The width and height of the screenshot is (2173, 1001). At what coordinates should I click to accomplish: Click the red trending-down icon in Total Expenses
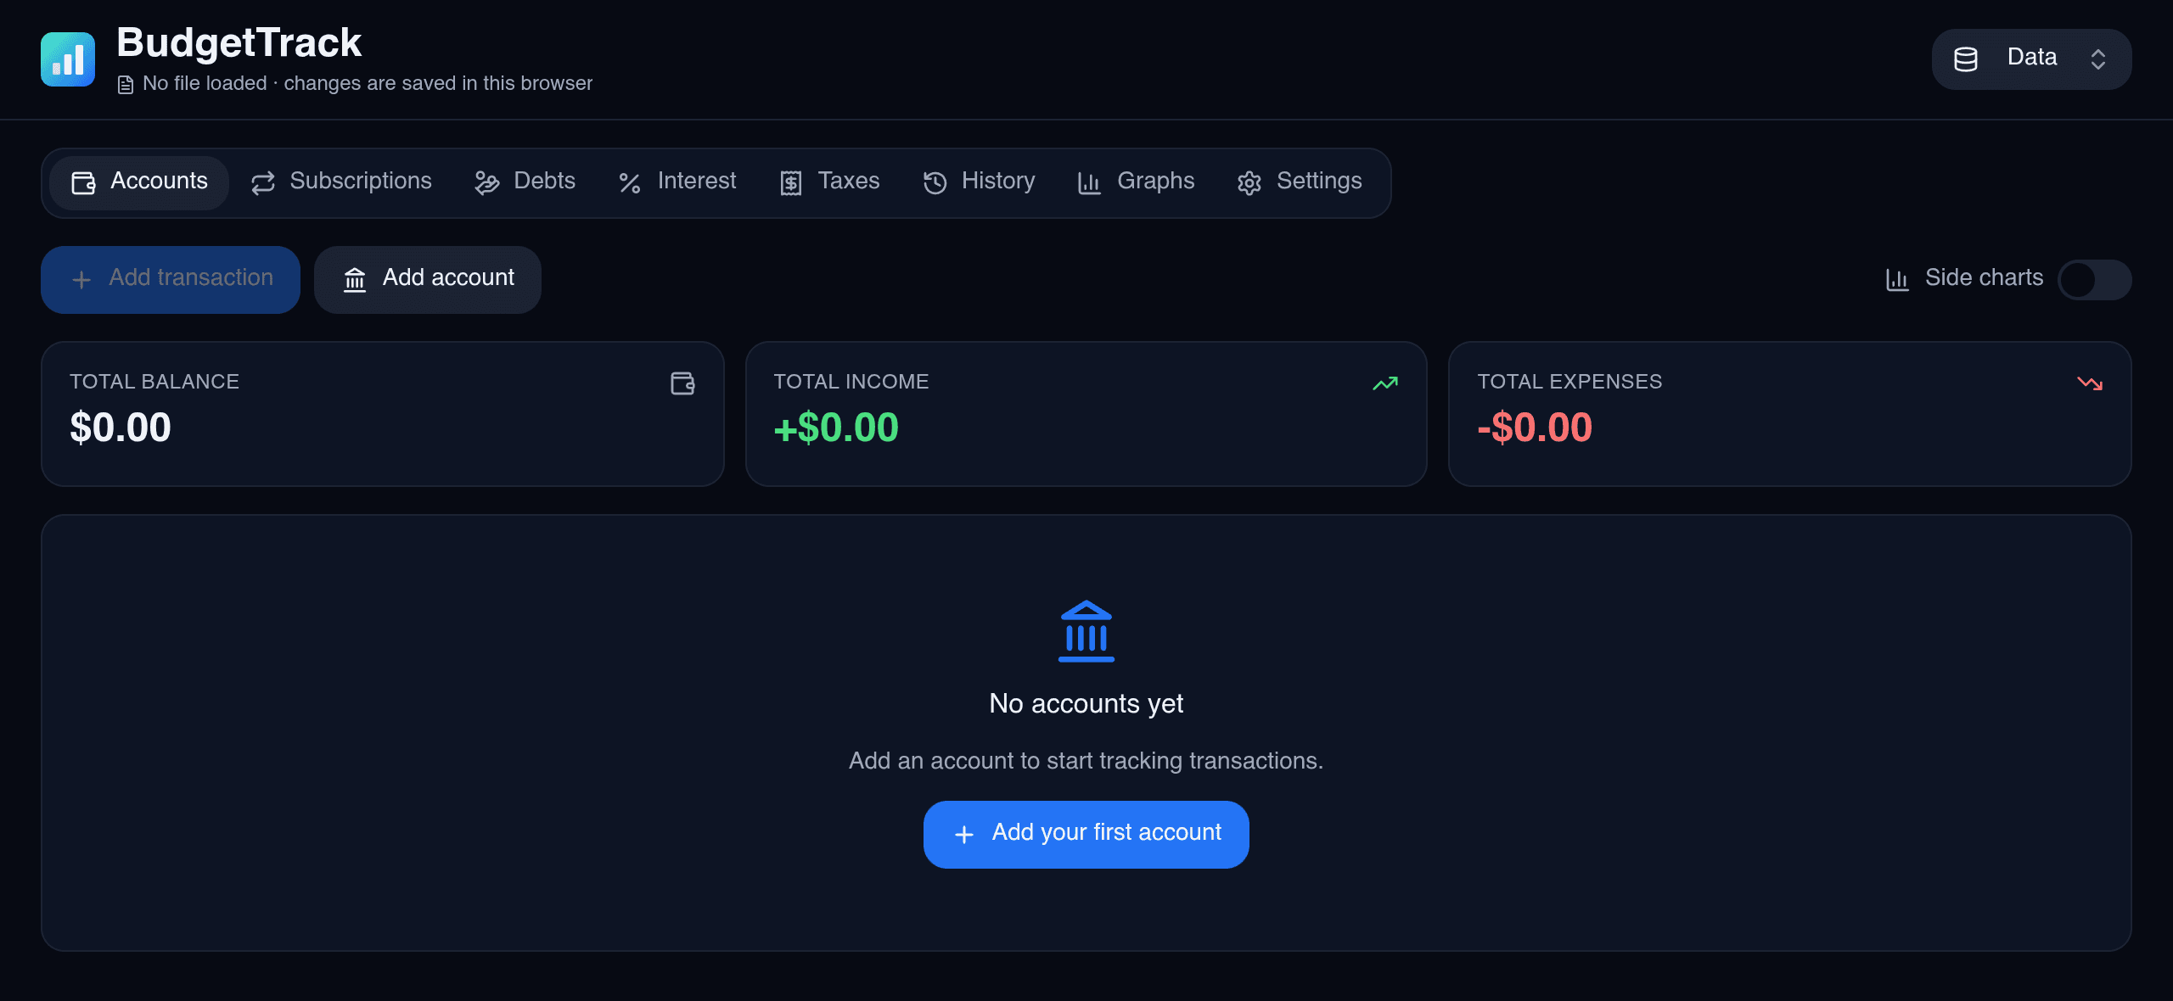pos(2090,383)
